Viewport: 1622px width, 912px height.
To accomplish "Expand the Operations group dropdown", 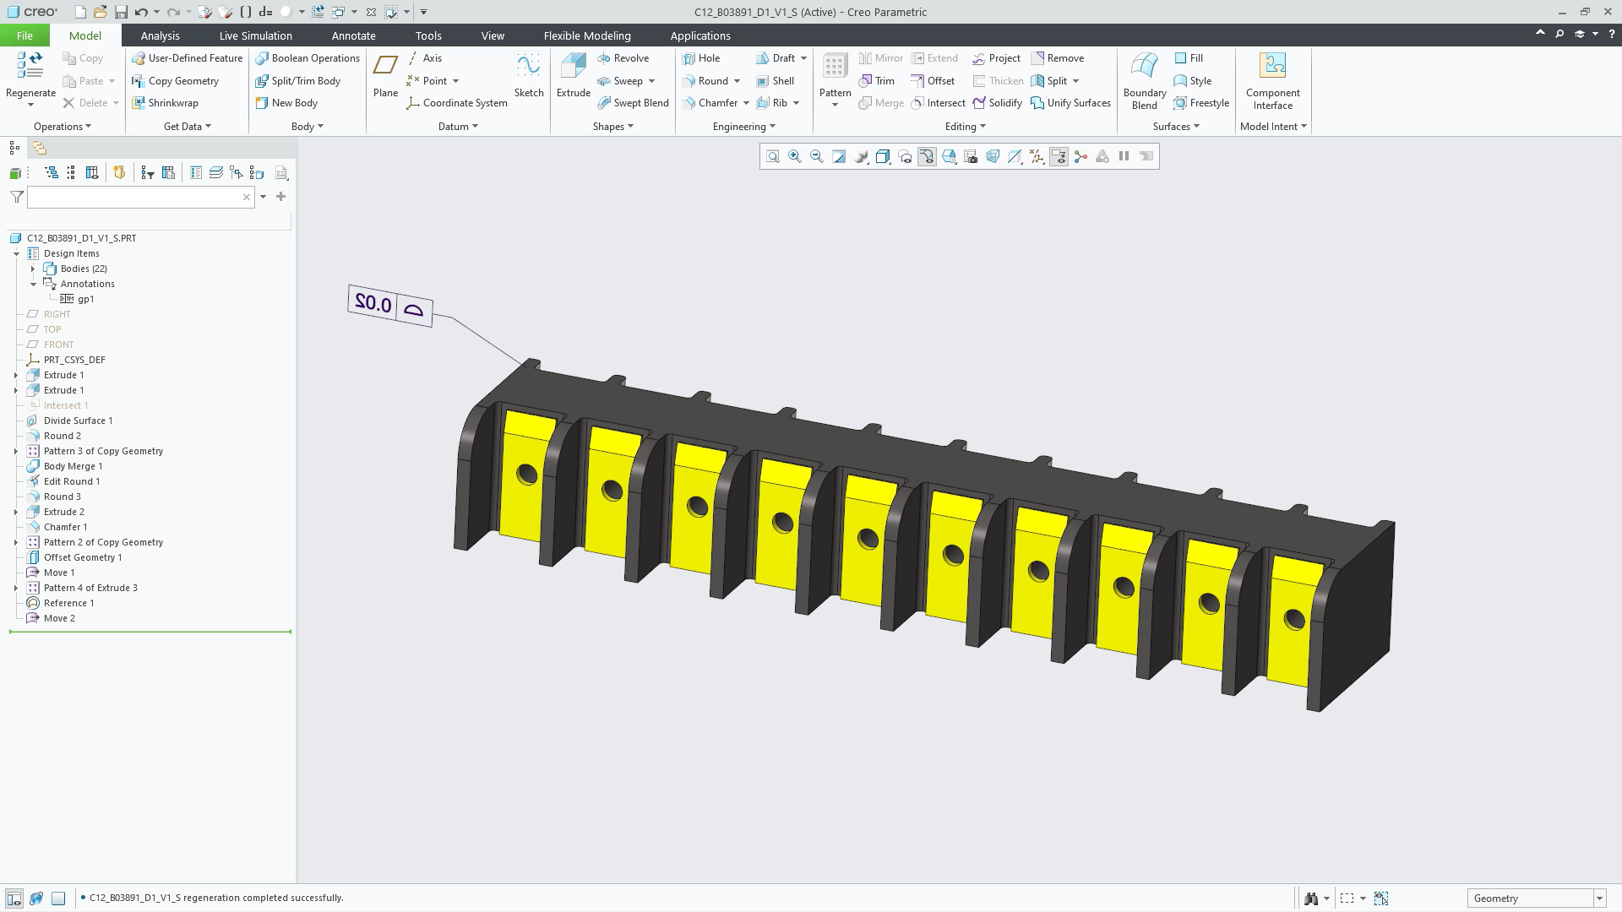I will (x=63, y=127).
